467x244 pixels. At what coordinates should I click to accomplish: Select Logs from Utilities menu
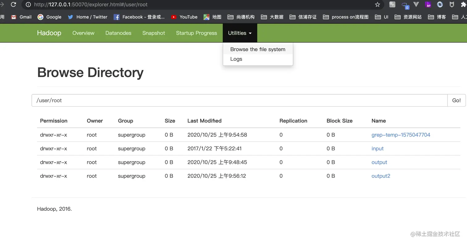pyautogui.click(x=258, y=59)
